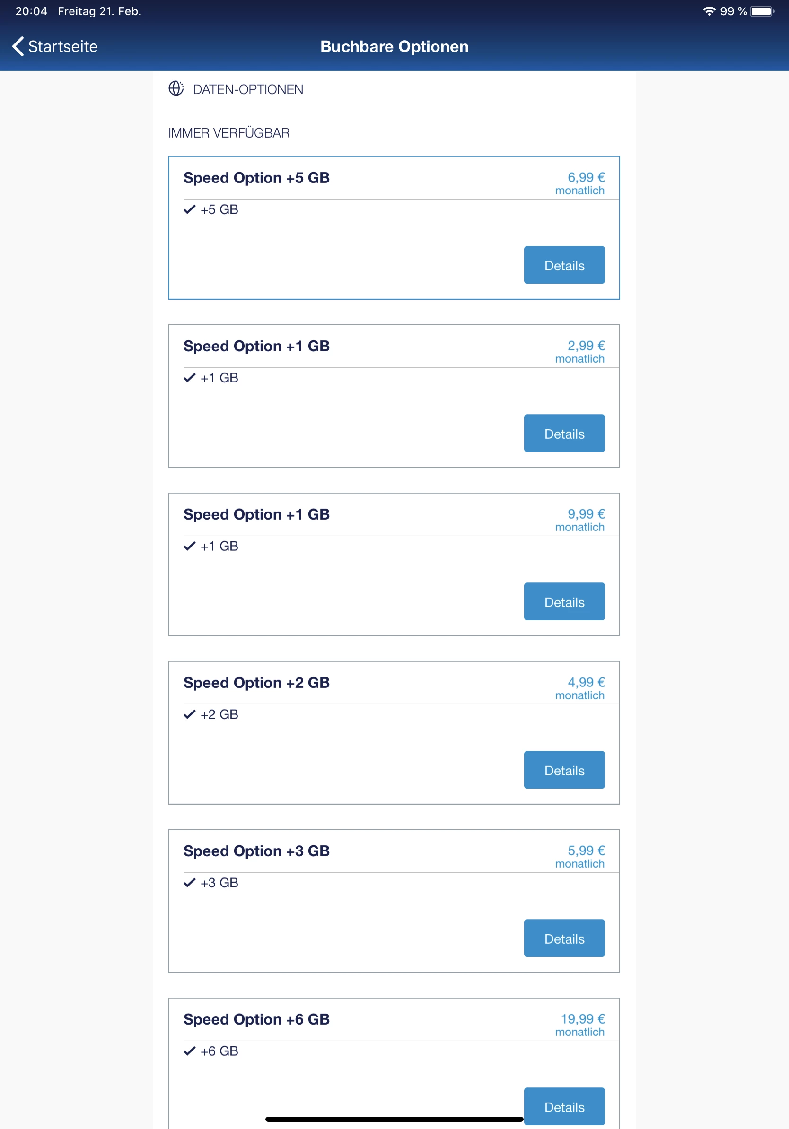Tap the back chevron to Startseite
The height and width of the screenshot is (1129, 789).
(18, 46)
